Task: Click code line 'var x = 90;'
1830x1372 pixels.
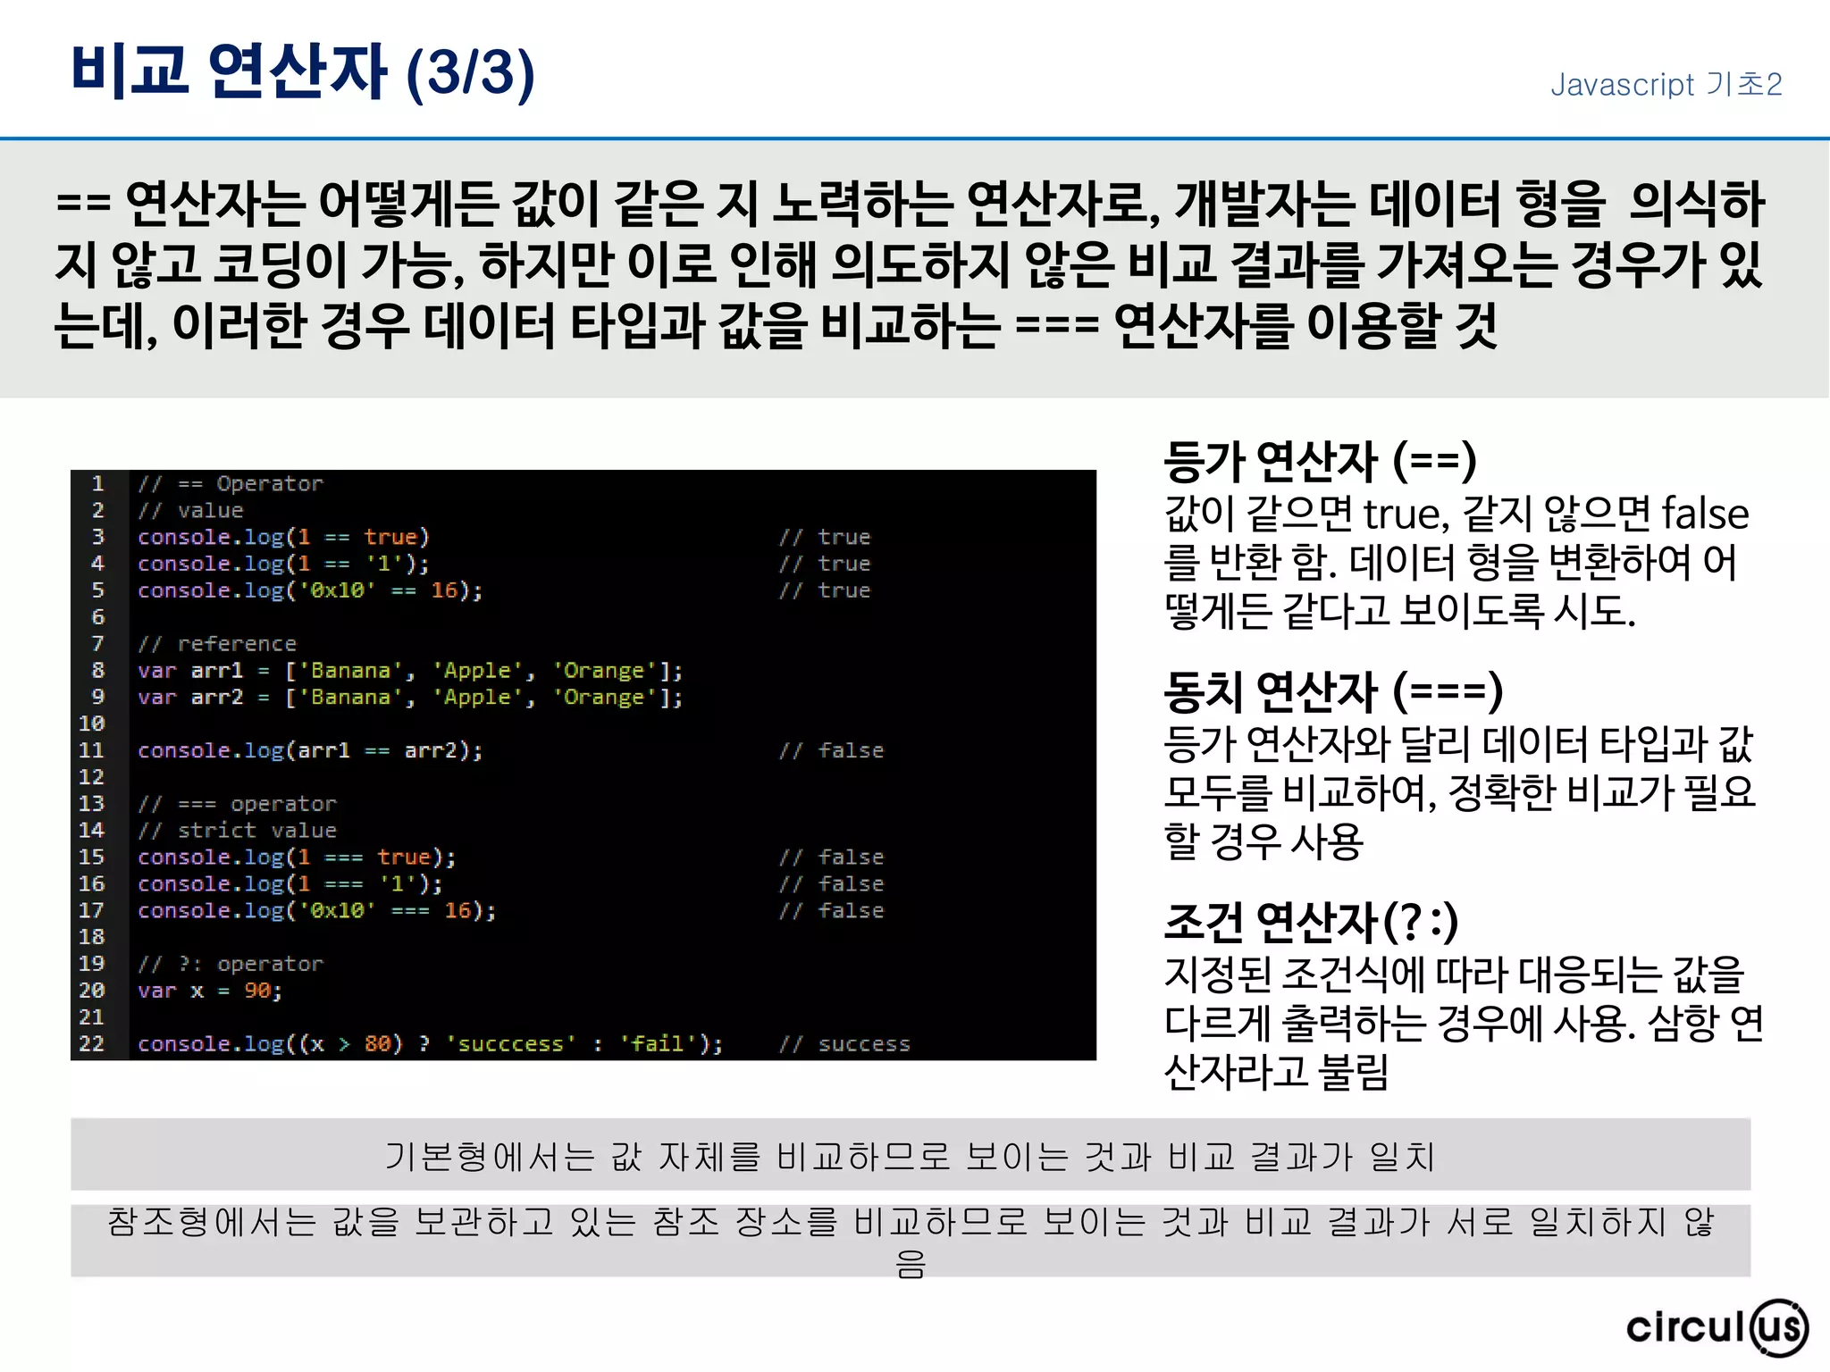Action: click(x=210, y=991)
